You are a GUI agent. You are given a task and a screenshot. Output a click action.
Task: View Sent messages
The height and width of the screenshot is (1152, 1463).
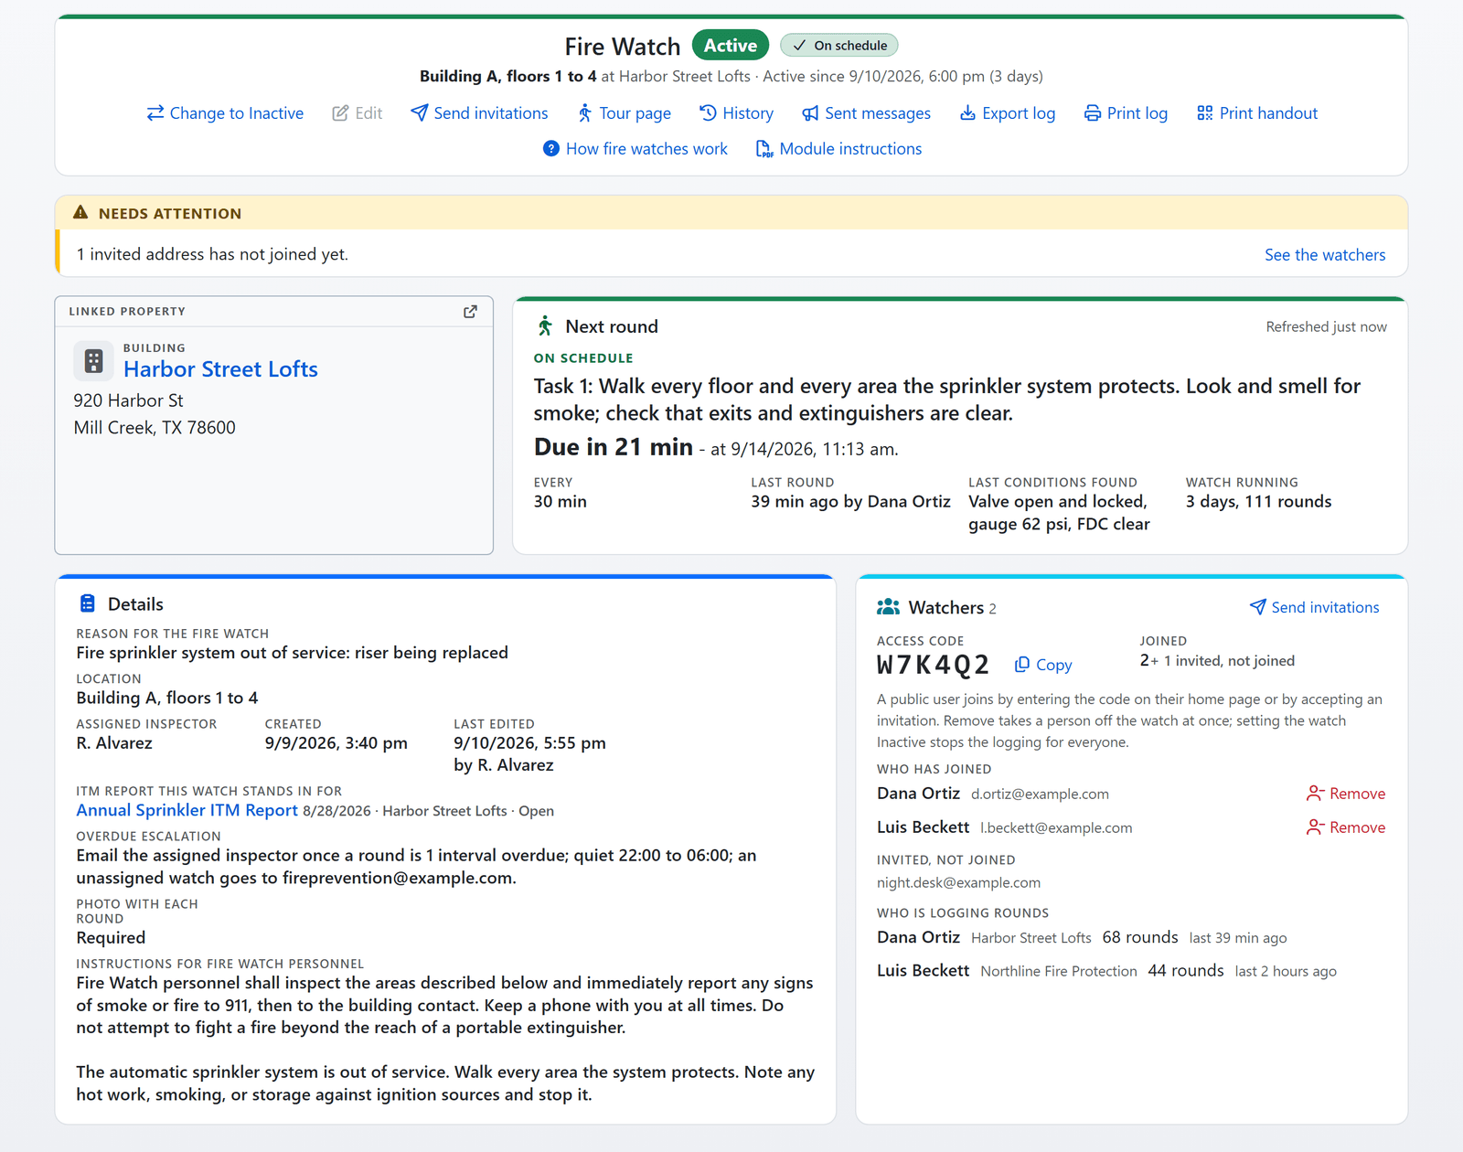pyautogui.click(x=867, y=113)
